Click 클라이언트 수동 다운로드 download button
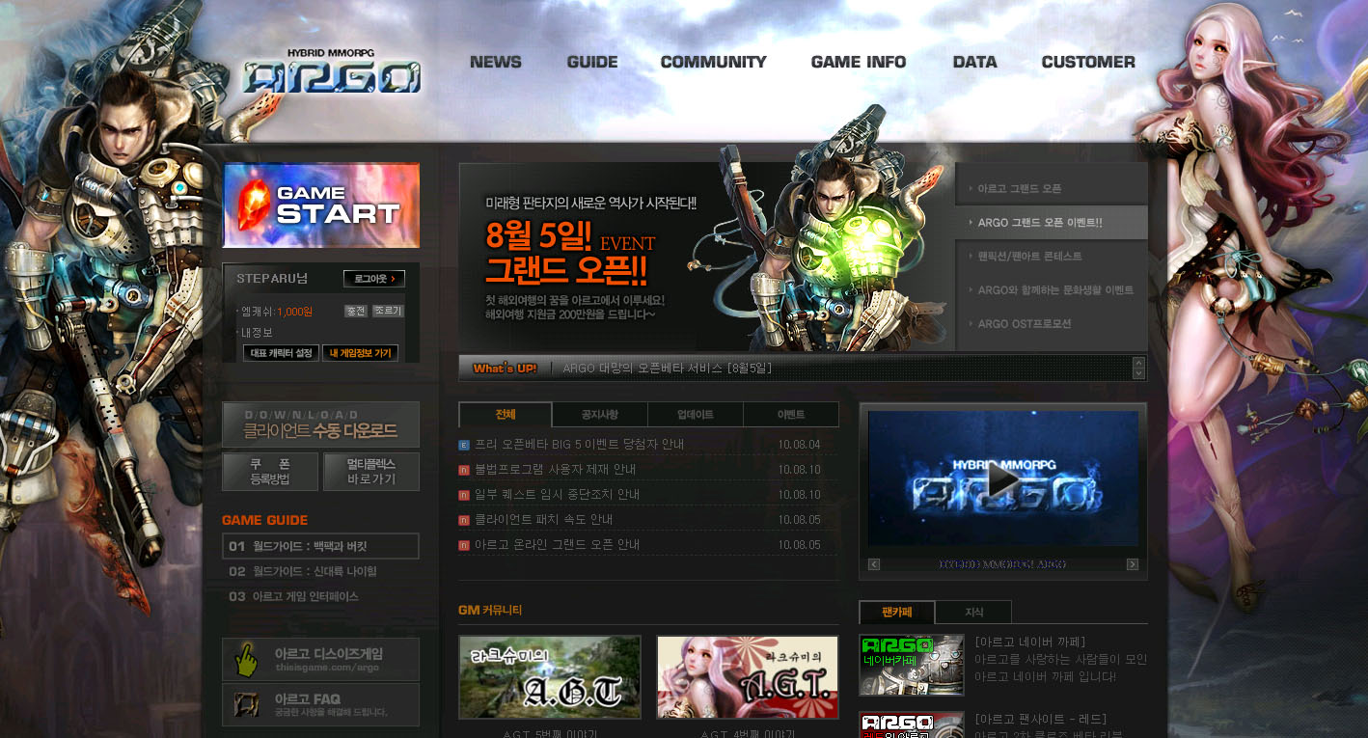The image size is (1368, 738). point(321,424)
